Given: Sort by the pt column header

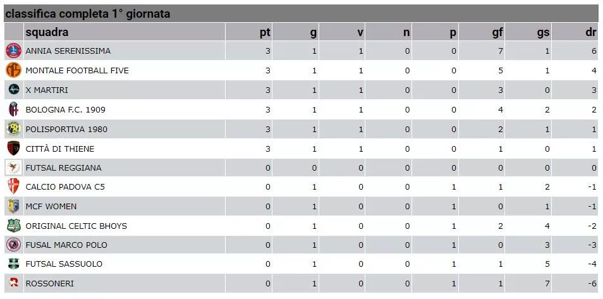Looking at the screenshot, I should click(265, 33).
